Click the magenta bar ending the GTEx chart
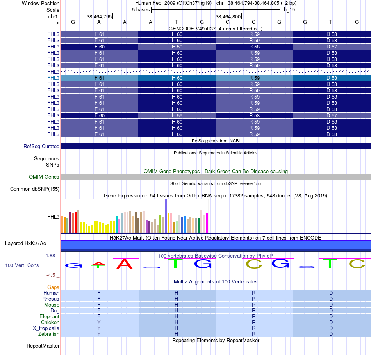This screenshot has width=371, height=355. coord(207,223)
